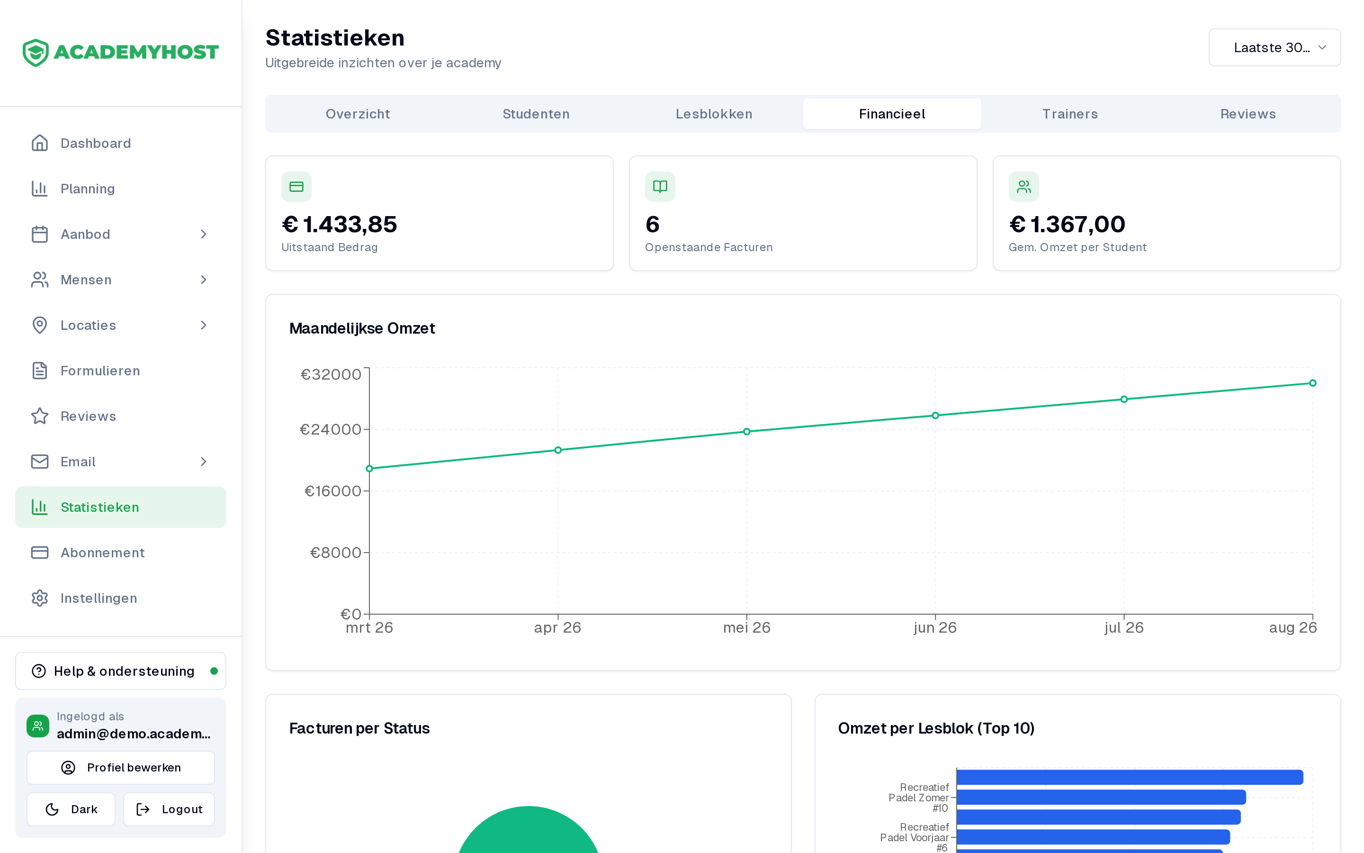
Task: Open Profiel bewerken
Action: pyautogui.click(x=121, y=768)
